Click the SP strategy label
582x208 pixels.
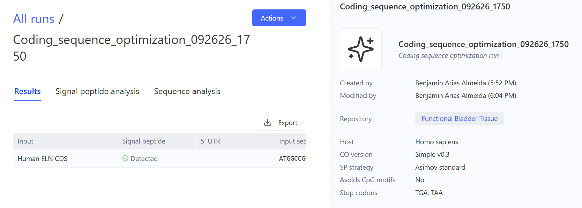357,167
